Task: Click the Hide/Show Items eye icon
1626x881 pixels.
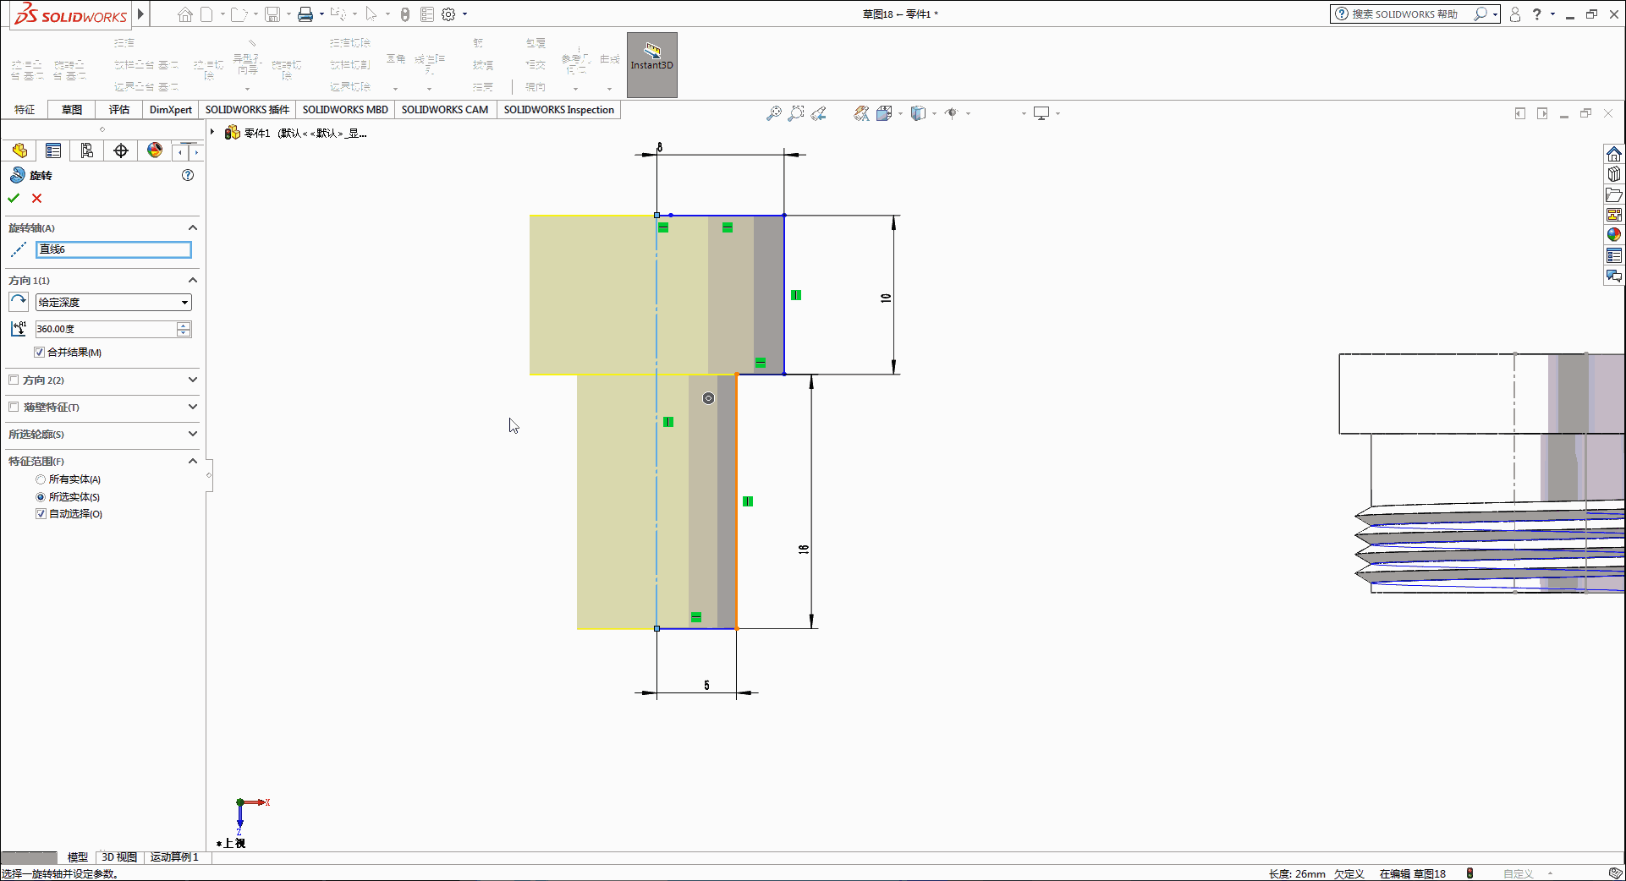Action: point(952,113)
